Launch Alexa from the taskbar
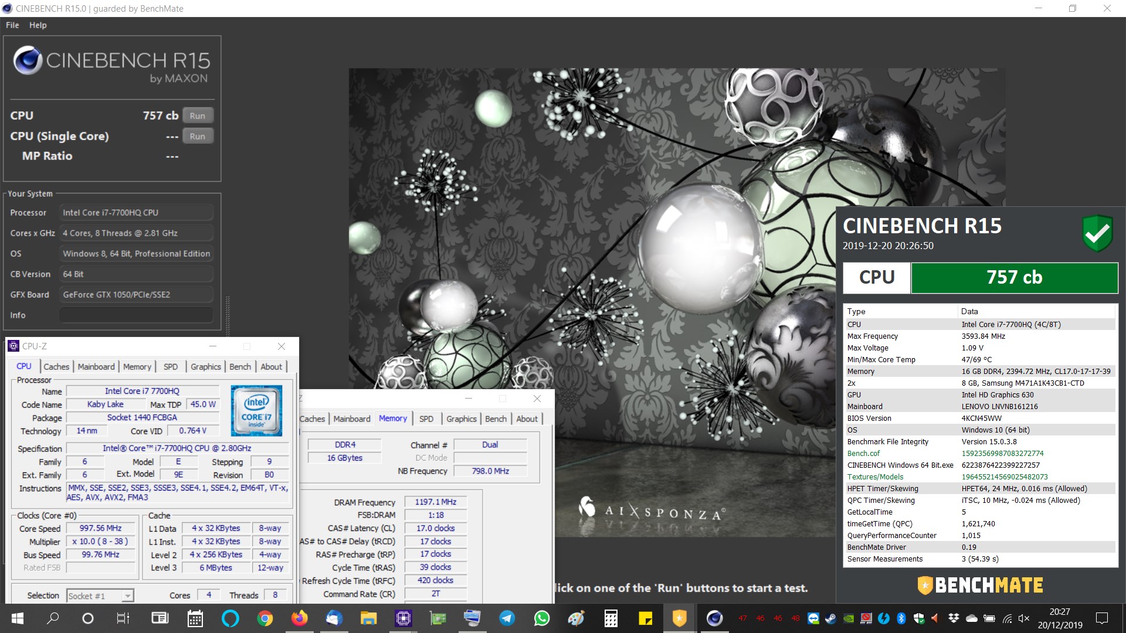Screen dimensions: 1126x633 (230, 618)
